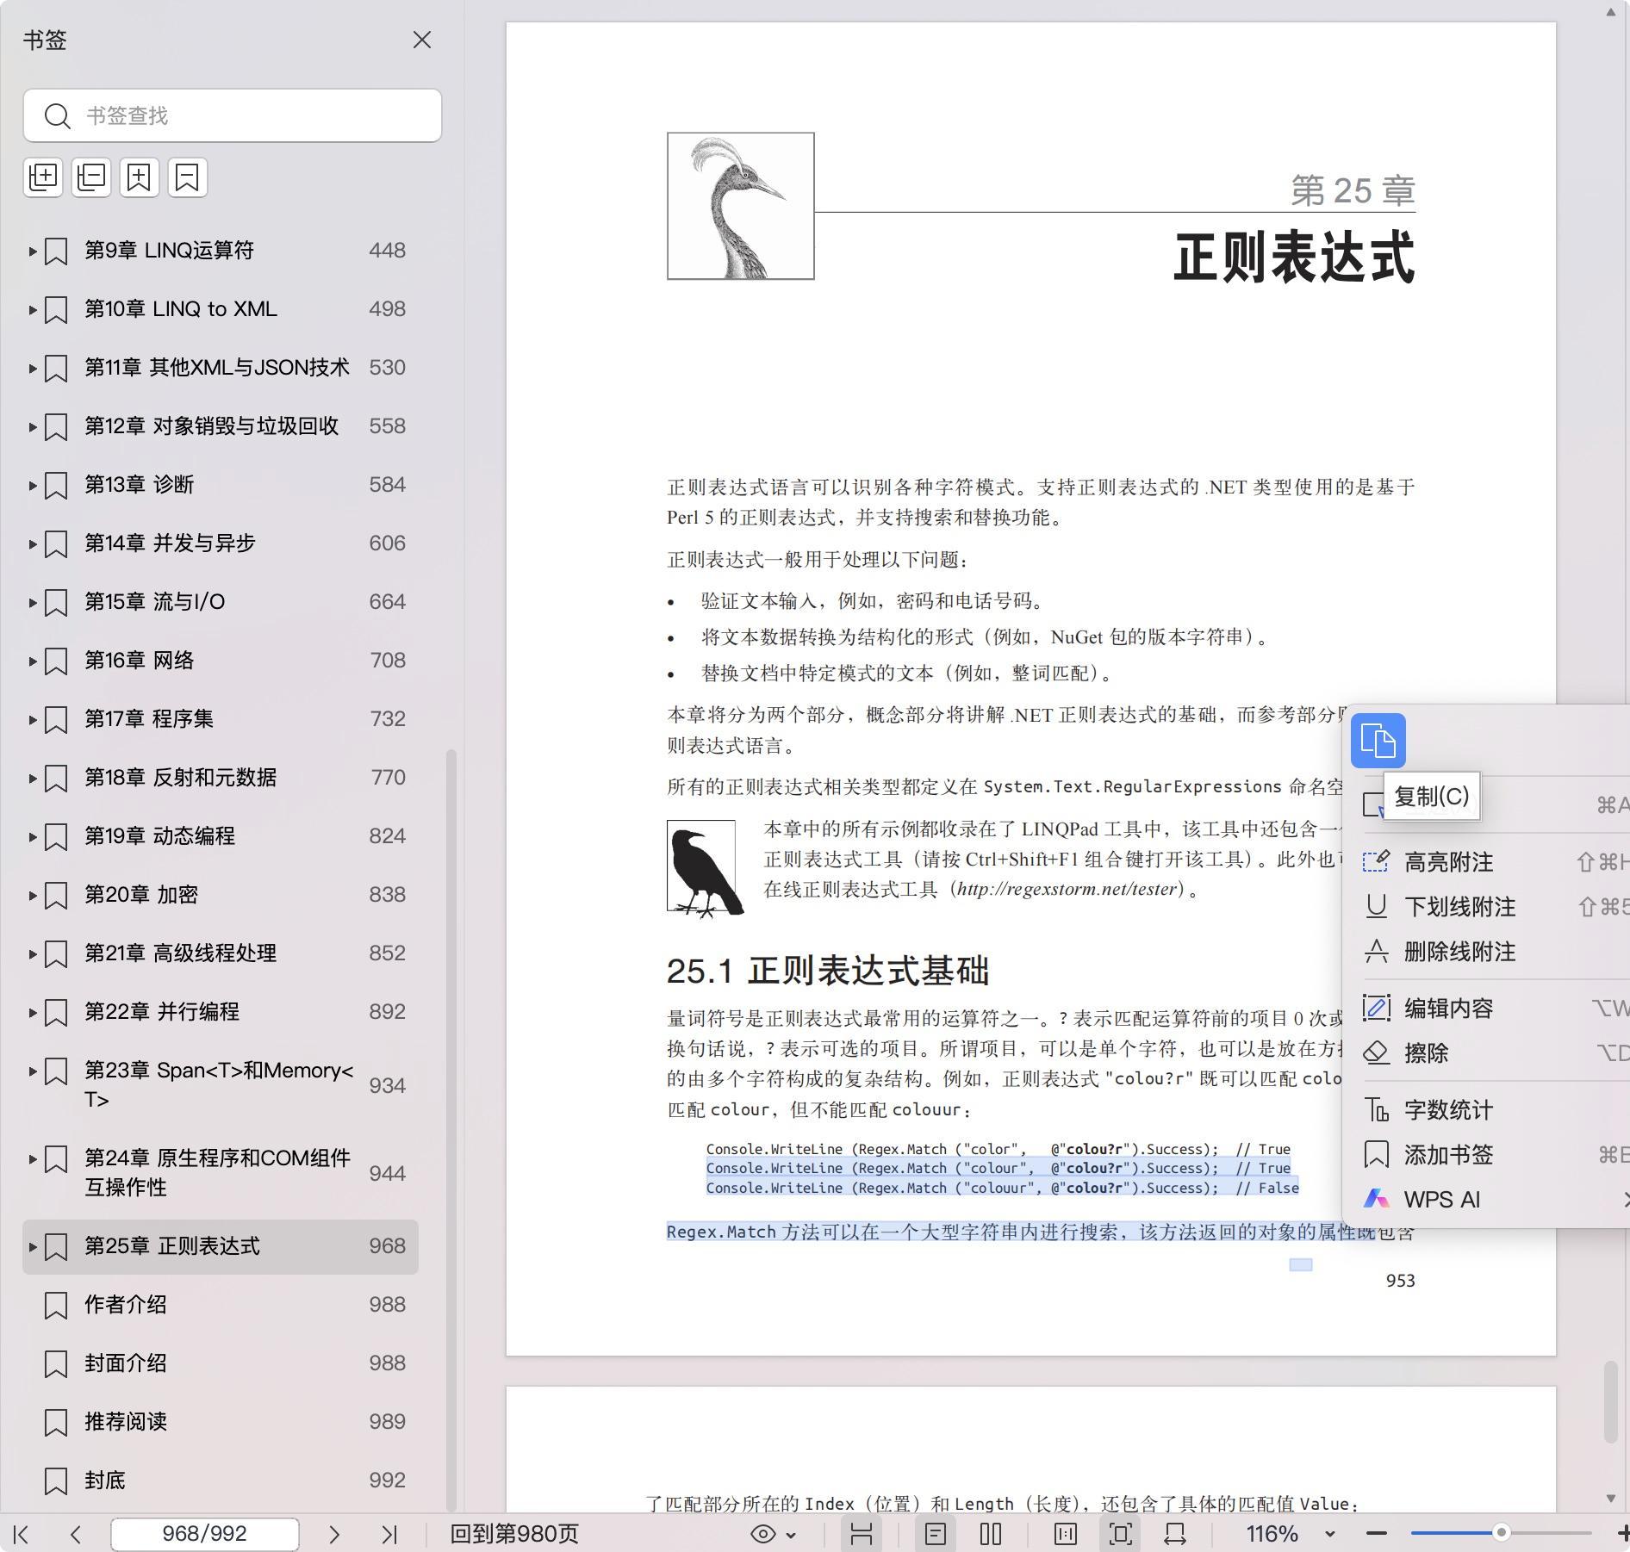The height and width of the screenshot is (1552, 1630).
Task: Choose 高亮附注 from the context menu
Action: [1448, 862]
